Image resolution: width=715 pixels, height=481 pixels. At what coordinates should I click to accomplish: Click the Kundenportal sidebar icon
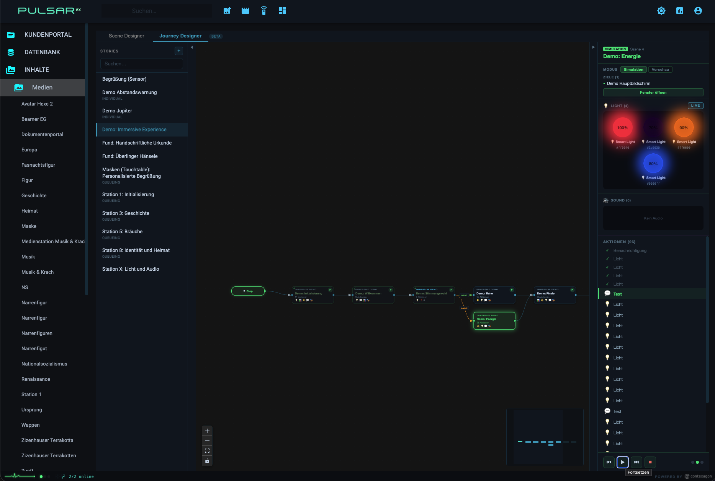tap(11, 35)
